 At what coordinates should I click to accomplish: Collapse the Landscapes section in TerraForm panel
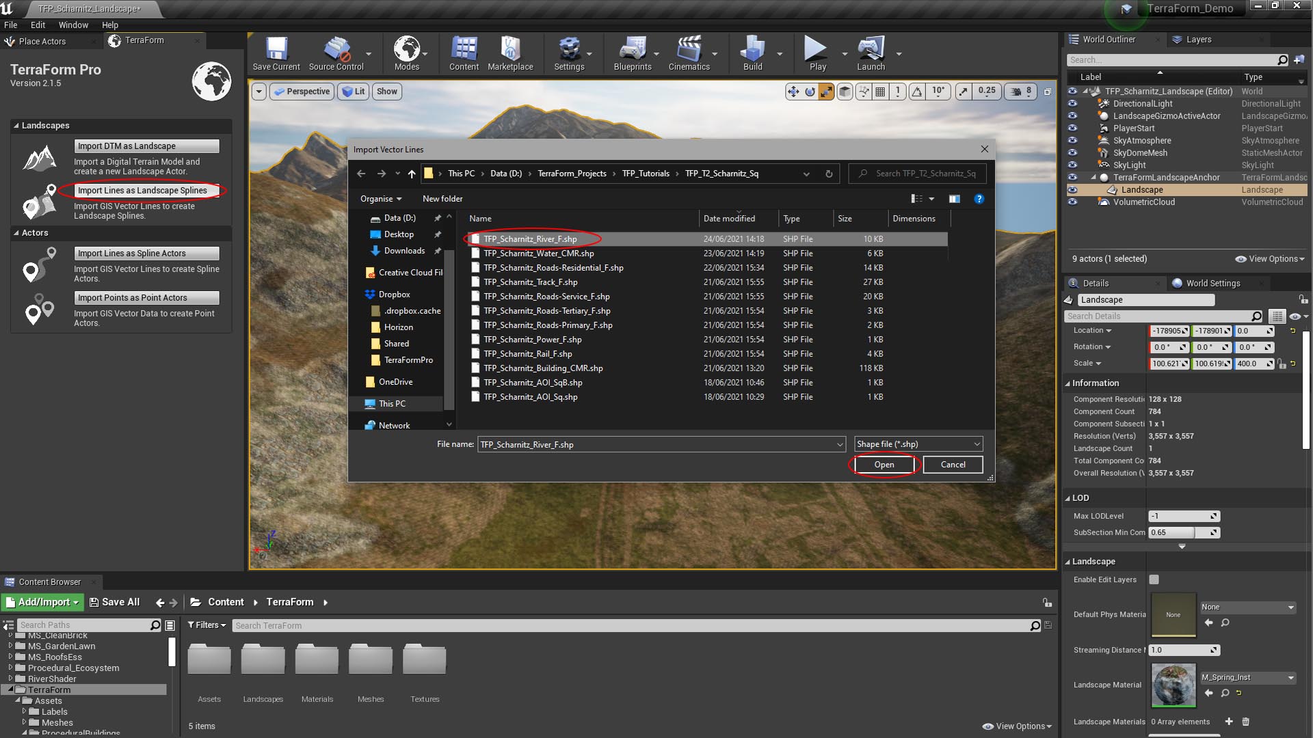(16, 126)
